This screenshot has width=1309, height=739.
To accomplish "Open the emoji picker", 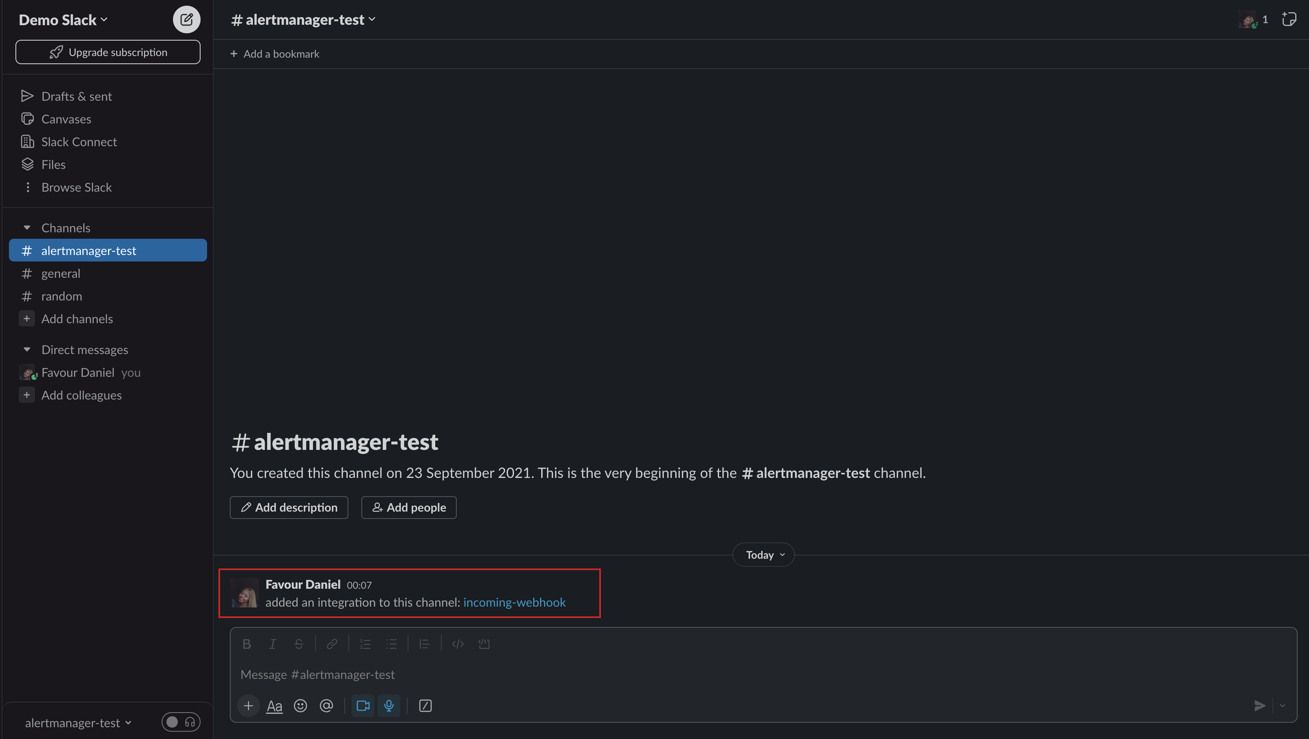I will tap(300, 705).
